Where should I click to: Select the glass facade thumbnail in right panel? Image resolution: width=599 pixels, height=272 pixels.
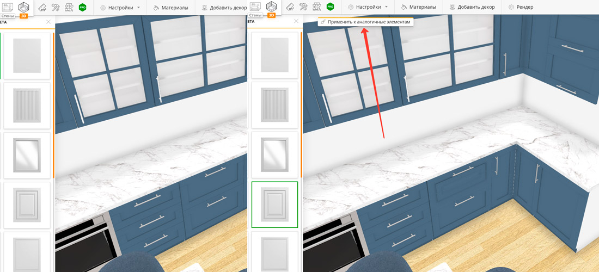coord(274,154)
